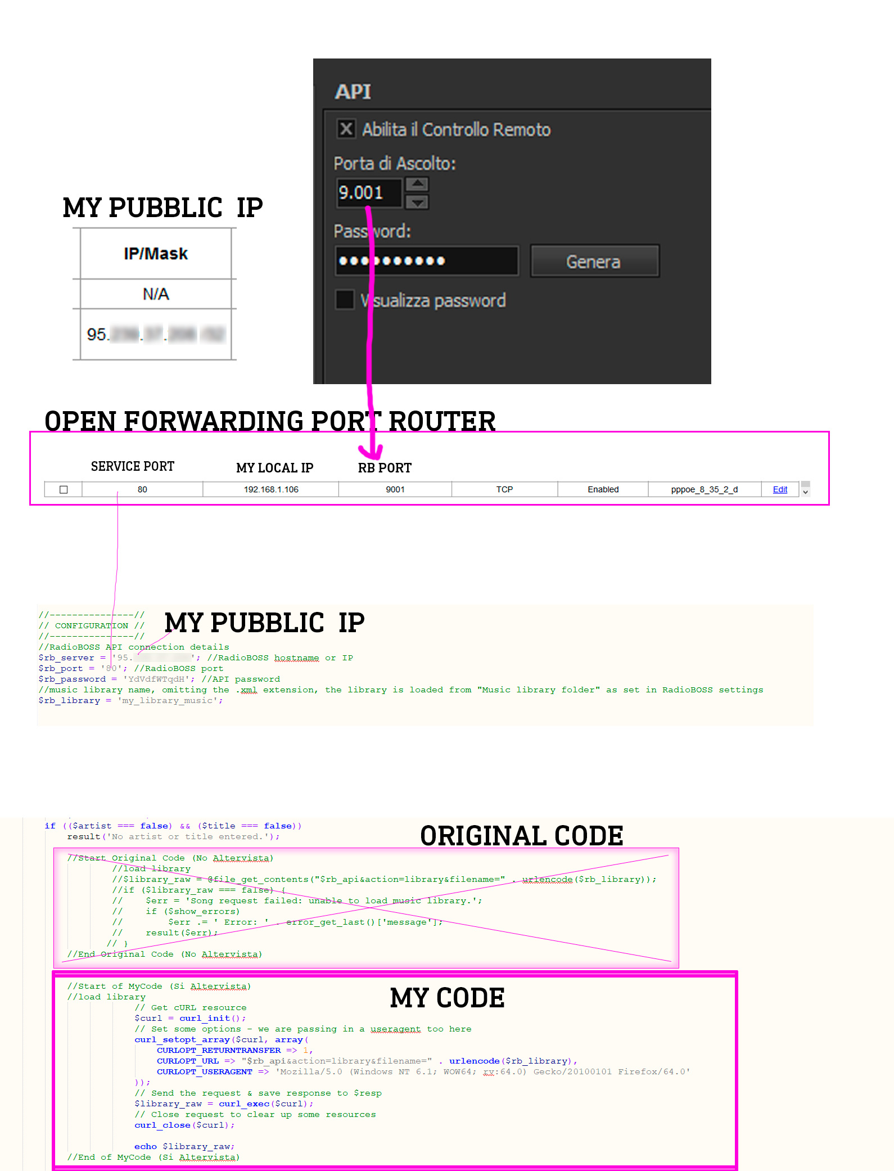
Task: Open the Edit link in router table
Action: [779, 489]
